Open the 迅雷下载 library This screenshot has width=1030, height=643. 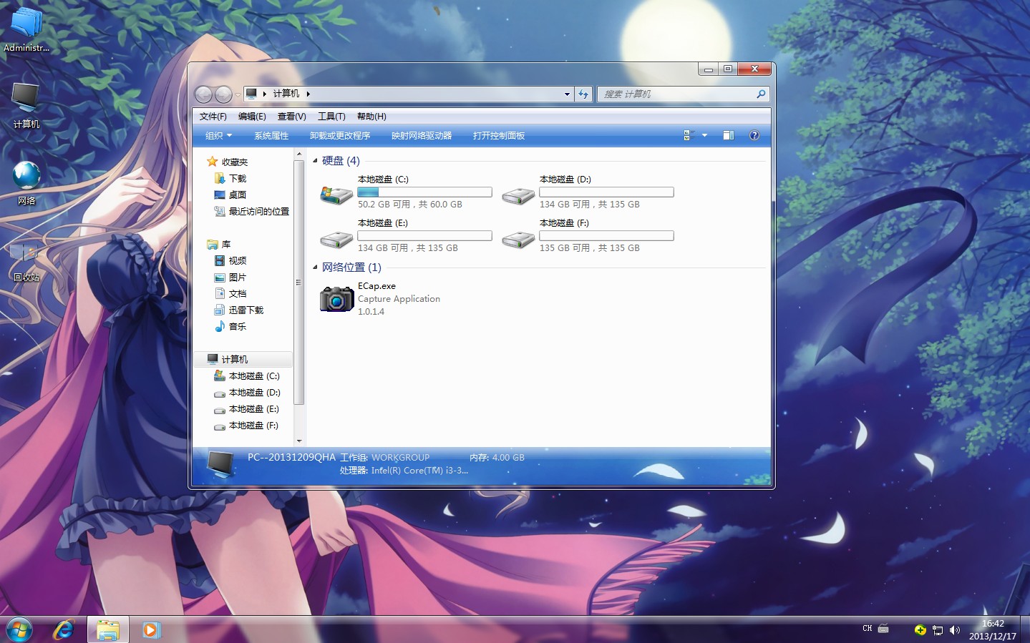246,310
